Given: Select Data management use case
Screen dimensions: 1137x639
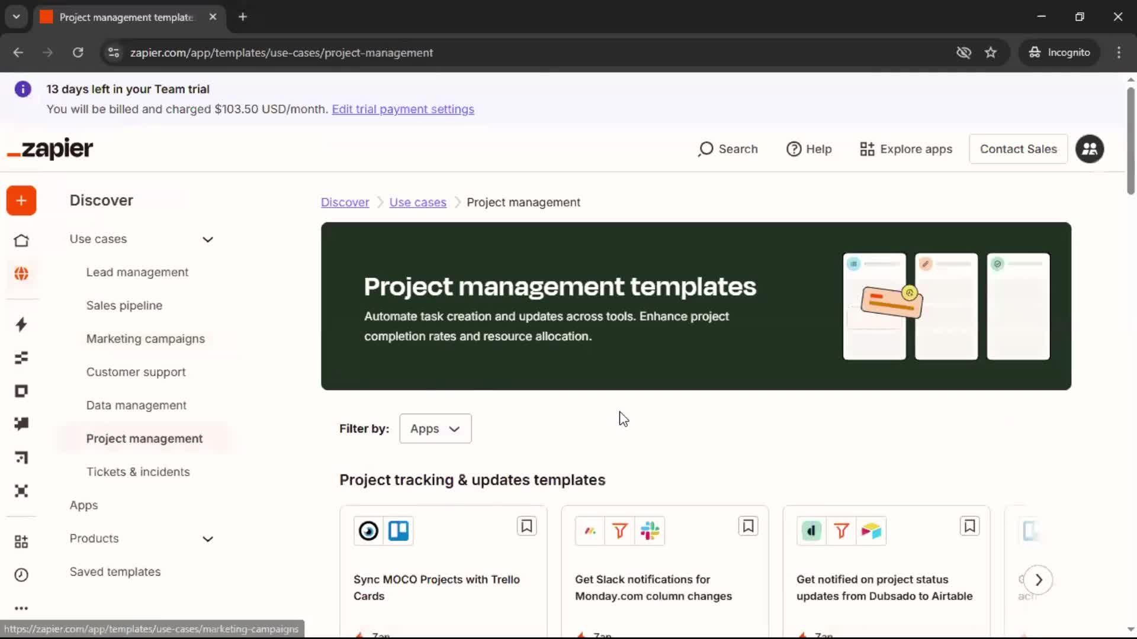Looking at the screenshot, I should click(136, 405).
